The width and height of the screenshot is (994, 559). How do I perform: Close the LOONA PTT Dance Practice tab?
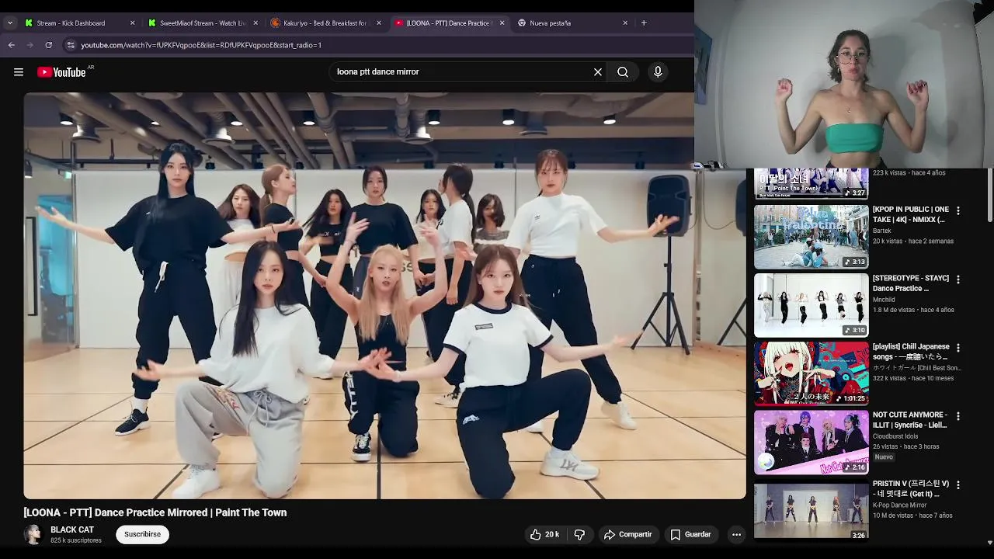tap(502, 23)
